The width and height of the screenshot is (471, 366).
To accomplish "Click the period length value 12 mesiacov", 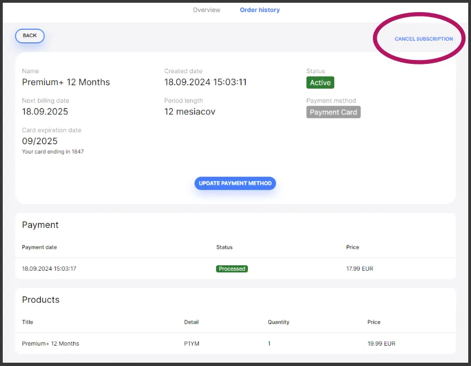I will pos(190,112).
